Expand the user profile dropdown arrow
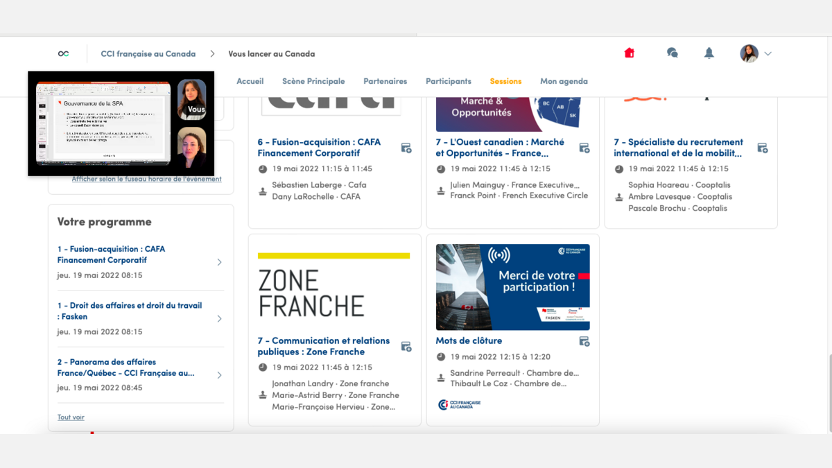 pyautogui.click(x=768, y=53)
